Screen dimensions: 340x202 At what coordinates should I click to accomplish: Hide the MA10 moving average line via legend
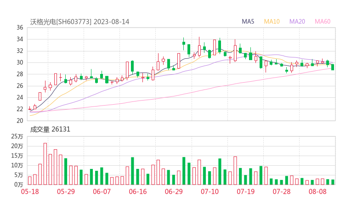[x=272, y=22]
